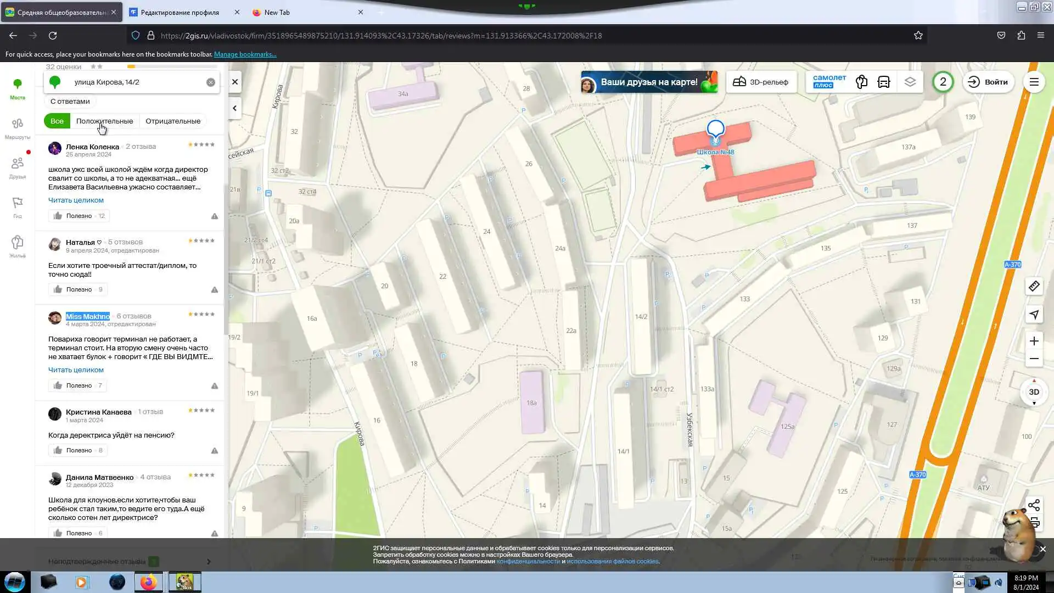
Task: Expand Неподтвержденные отзывы section chevron
Action: [209, 561]
